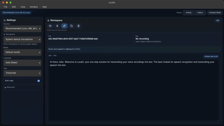
Task: Open audio file with the folder icon
Action: pos(50,26)
